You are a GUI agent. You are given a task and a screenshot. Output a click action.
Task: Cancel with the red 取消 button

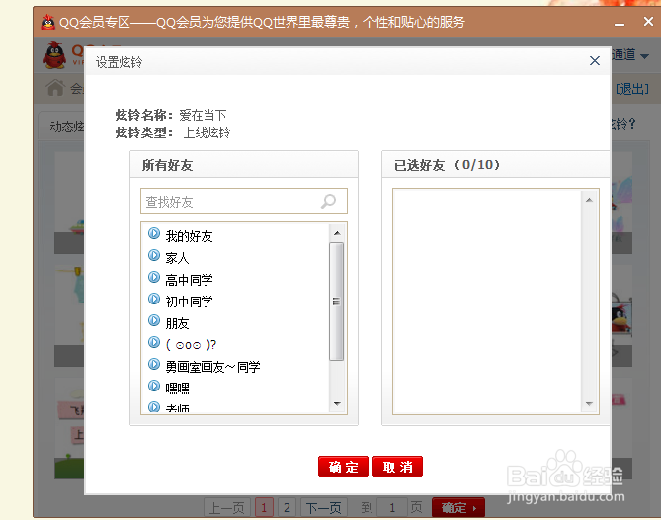[x=397, y=467]
